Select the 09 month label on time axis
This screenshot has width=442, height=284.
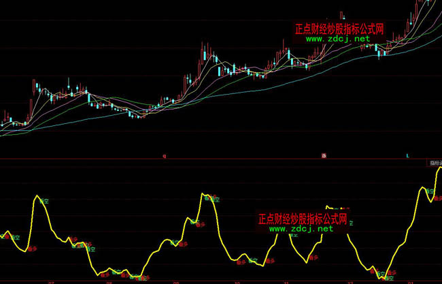pyautogui.click(x=176, y=281)
